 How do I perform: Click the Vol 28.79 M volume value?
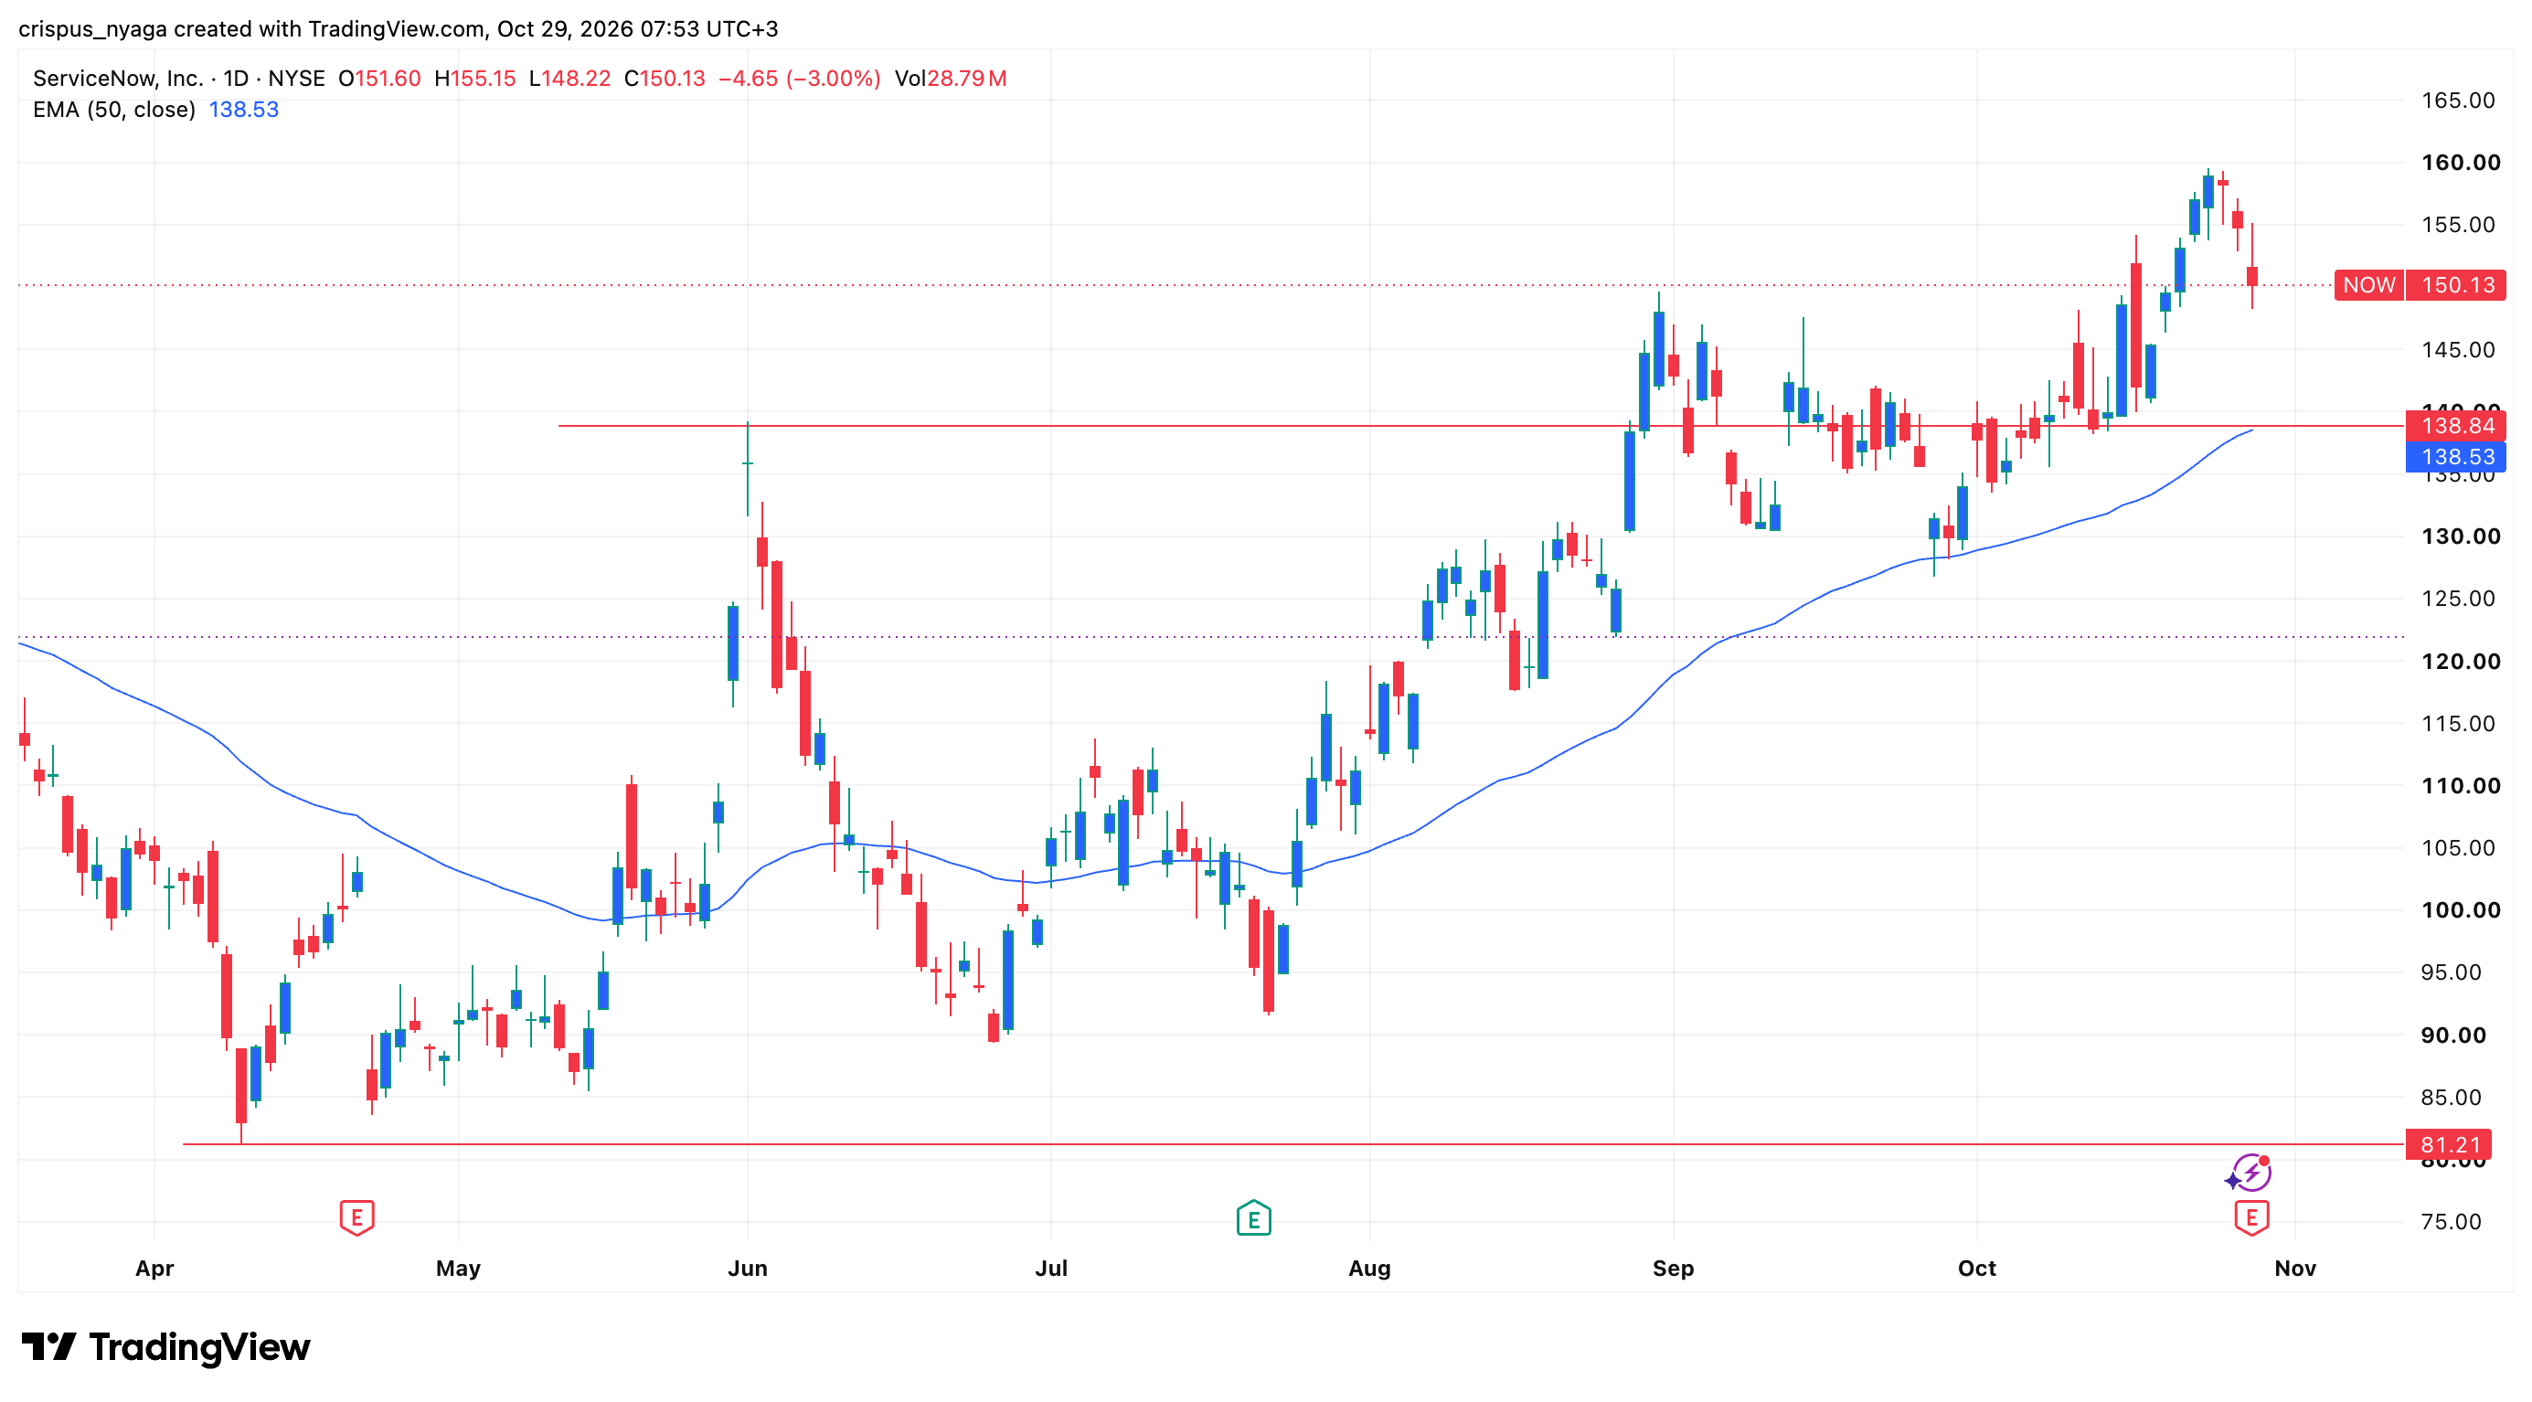point(951,79)
